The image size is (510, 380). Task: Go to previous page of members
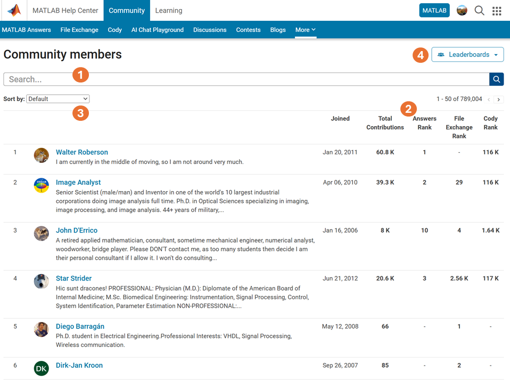[489, 99]
